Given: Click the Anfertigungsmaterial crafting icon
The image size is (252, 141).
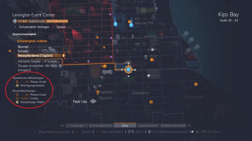Looking at the screenshot, I should point(17,85).
